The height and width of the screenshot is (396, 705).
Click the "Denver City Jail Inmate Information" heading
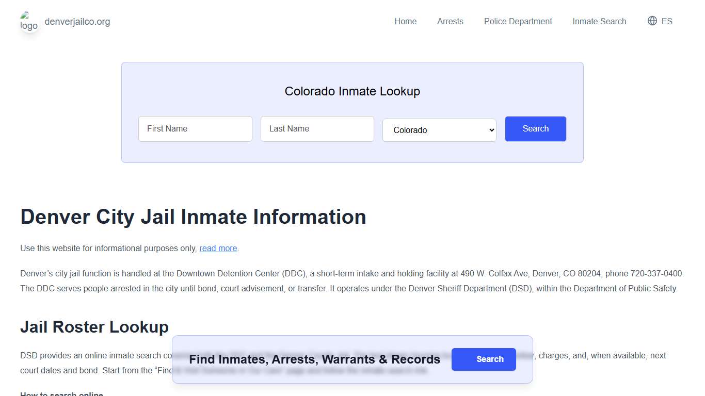tap(193, 217)
